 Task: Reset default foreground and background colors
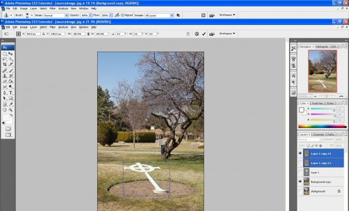(x=3, y=123)
